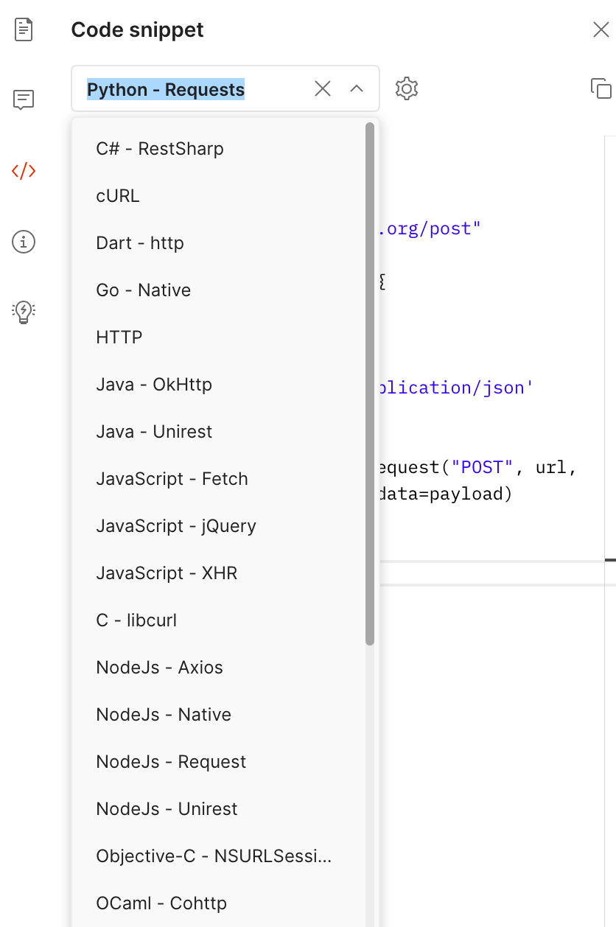Choose Objective-C - NSURLSession option

tap(219, 856)
